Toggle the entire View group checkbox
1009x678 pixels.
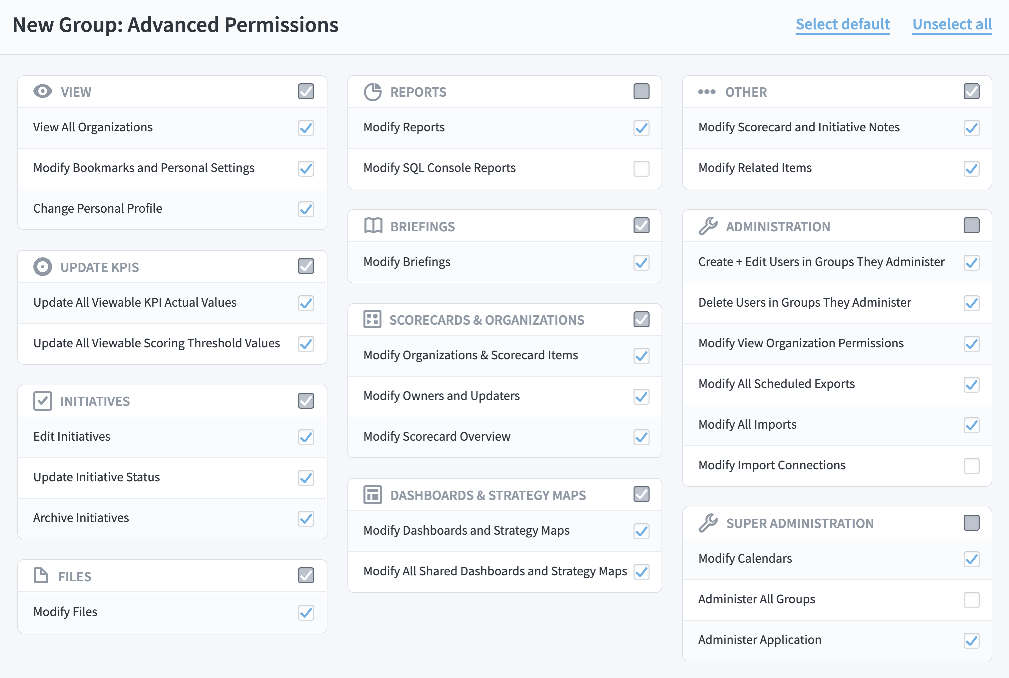pos(306,91)
